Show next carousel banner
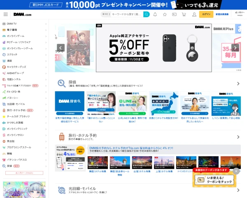 (235, 48)
